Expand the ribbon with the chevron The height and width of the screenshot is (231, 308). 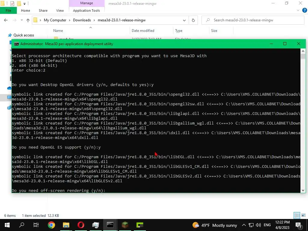pyautogui.click(x=298, y=11)
